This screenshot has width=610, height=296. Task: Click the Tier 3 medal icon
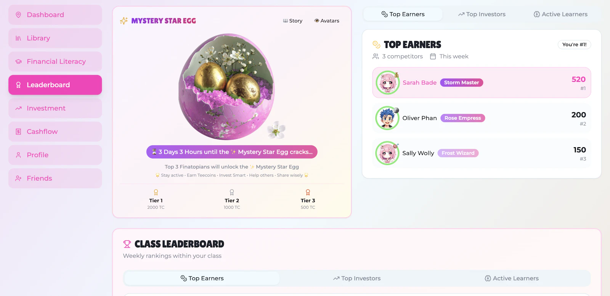(308, 192)
